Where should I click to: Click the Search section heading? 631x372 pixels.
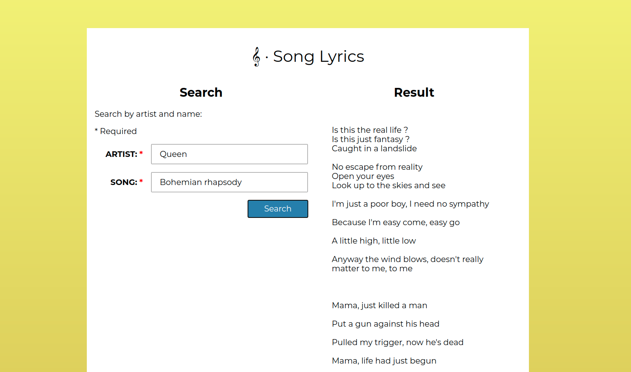tap(201, 92)
